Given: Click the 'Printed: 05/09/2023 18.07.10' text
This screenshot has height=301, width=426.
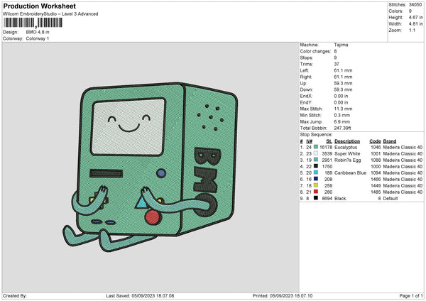Looking at the screenshot, I should (283, 295).
